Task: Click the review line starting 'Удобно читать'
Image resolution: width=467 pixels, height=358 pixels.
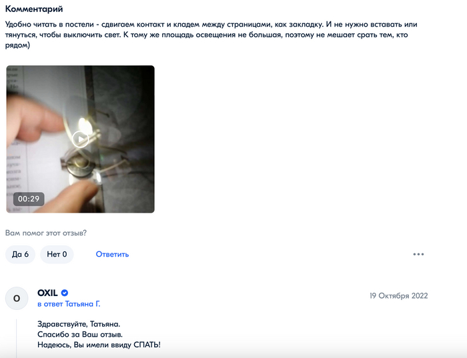Action: [x=211, y=25]
